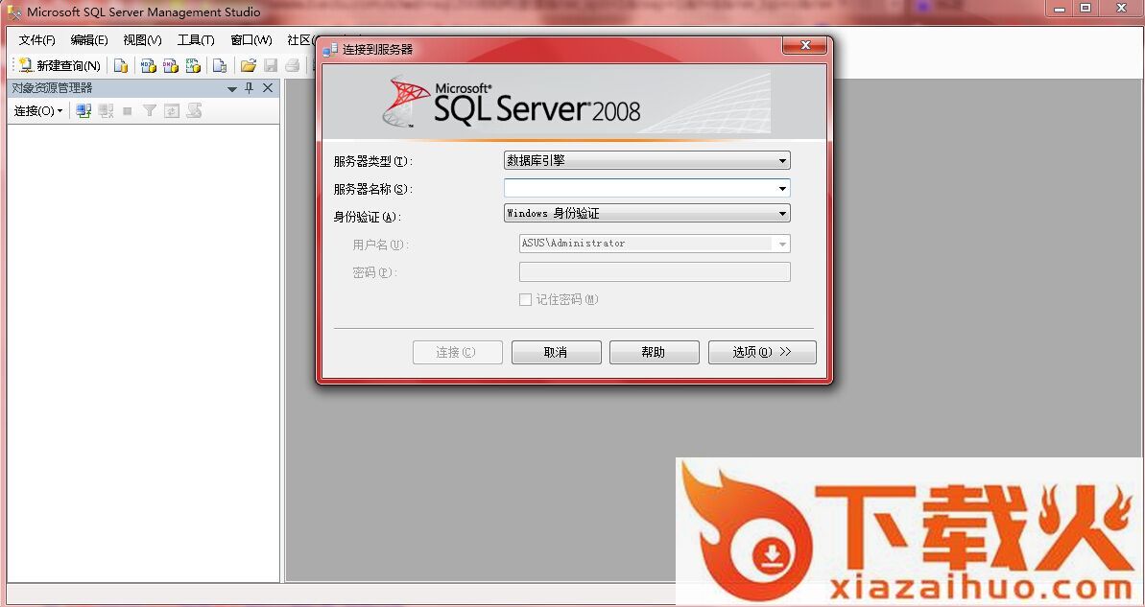The image size is (1145, 607).
Task: Click the Analysis Services XMLA Query icon
Action: point(194,66)
